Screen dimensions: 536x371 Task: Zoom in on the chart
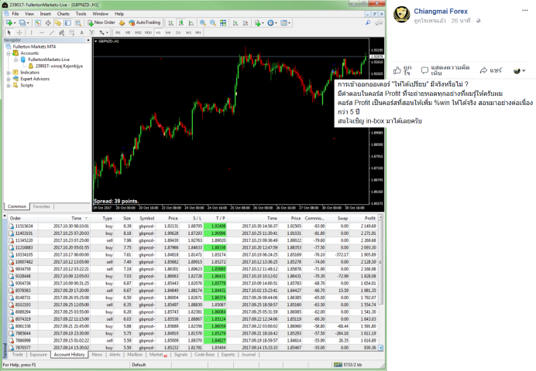click(x=203, y=23)
